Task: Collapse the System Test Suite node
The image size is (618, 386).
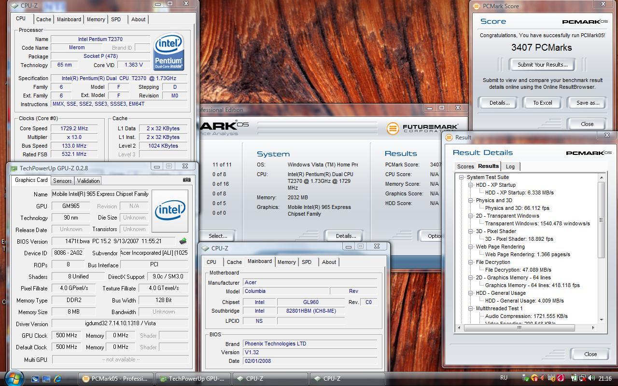Action: pos(462,177)
